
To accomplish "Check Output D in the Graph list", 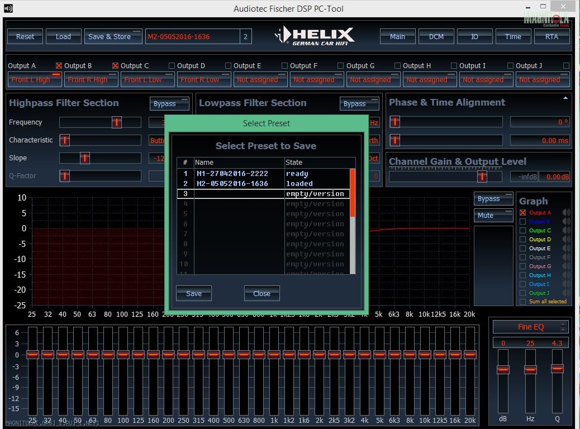I will pos(523,240).
